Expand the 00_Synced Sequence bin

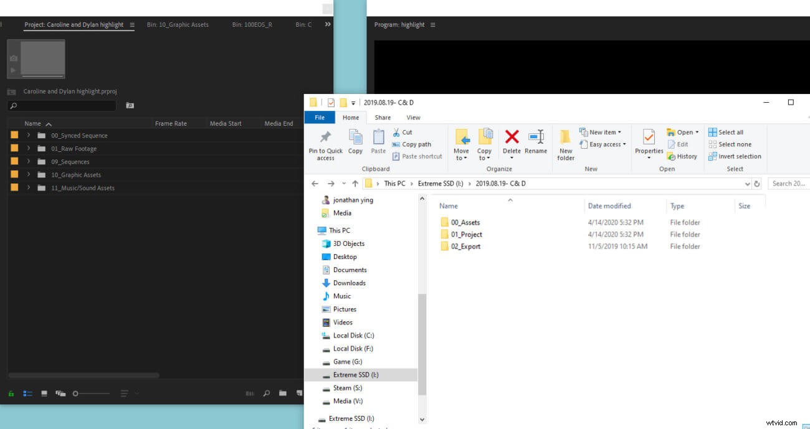[29, 135]
